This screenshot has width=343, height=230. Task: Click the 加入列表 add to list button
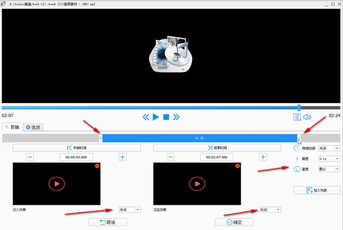317,190
